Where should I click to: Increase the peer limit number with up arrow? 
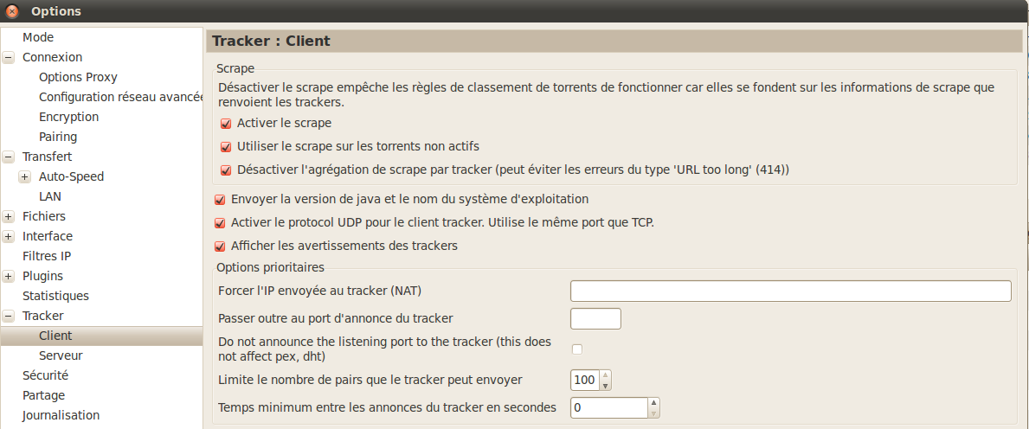pyautogui.click(x=606, y=375)
